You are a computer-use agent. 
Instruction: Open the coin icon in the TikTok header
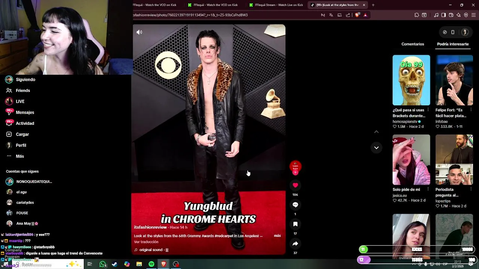pos(445,32)
